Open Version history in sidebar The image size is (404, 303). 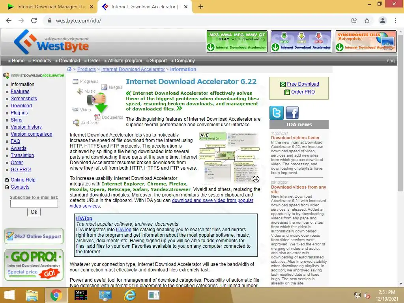[x=26, y=127]
